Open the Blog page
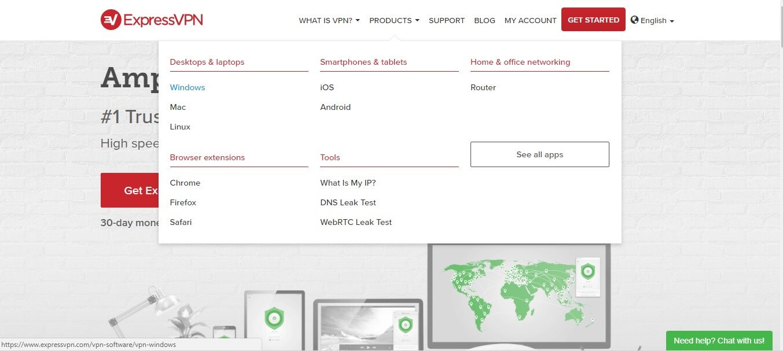 484,20
